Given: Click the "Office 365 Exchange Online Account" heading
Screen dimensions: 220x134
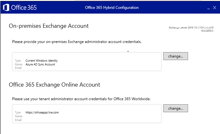Looking at the screenshot, I should pos(54,85).
